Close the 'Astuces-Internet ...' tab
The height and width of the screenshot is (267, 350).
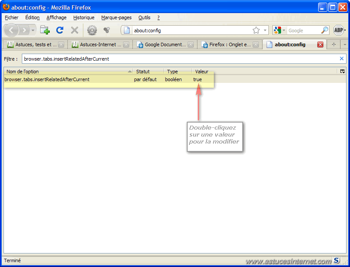pyautogui.click(x=126, y=44)
